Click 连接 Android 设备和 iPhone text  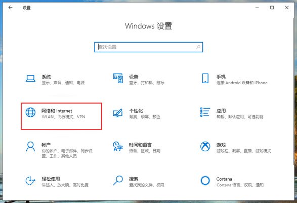click(242, 83)
